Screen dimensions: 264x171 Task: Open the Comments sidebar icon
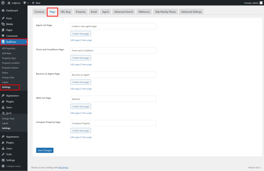coord(3,36)
